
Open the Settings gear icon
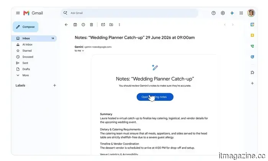point(223,13)
